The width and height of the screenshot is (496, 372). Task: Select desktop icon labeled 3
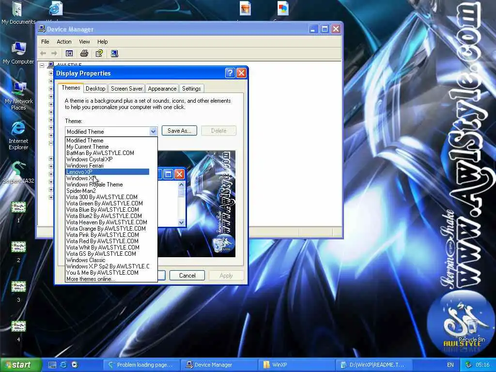[18, 291]
